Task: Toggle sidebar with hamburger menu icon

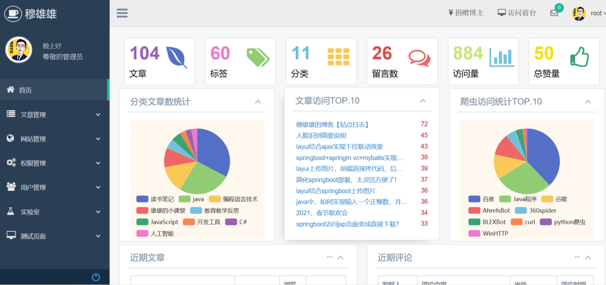Action: pyautogui.click(x=122, y=13)
